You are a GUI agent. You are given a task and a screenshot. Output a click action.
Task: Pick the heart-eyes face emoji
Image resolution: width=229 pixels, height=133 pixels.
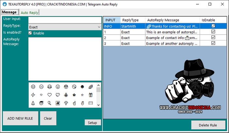[x=66, y=87]
